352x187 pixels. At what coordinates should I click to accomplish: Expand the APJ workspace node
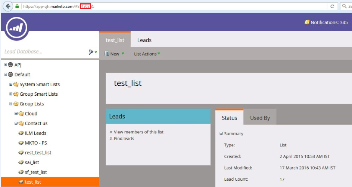point(5,65)
